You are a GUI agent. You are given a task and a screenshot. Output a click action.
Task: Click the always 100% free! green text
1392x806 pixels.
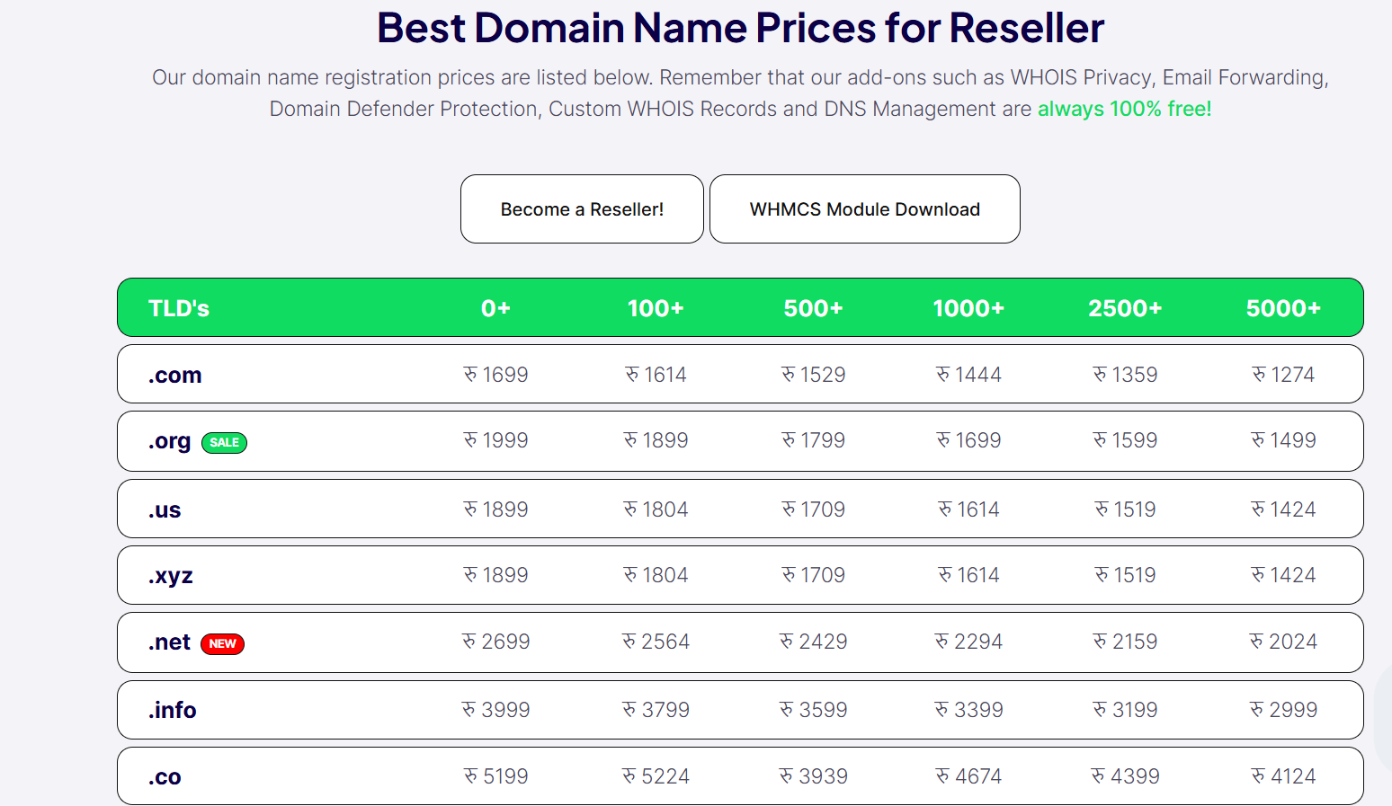click(1124, 109)
